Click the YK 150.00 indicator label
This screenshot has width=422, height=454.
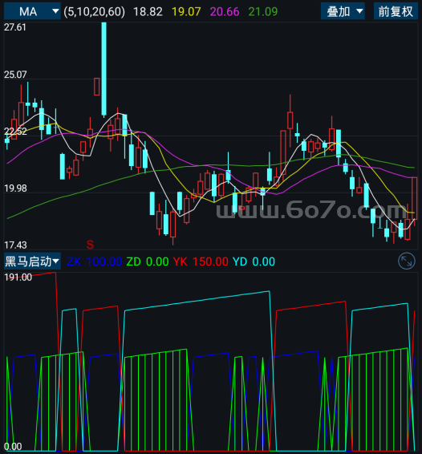[201, 261]
